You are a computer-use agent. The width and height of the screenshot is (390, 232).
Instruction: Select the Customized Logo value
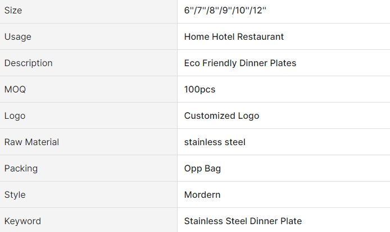[221, 116]
